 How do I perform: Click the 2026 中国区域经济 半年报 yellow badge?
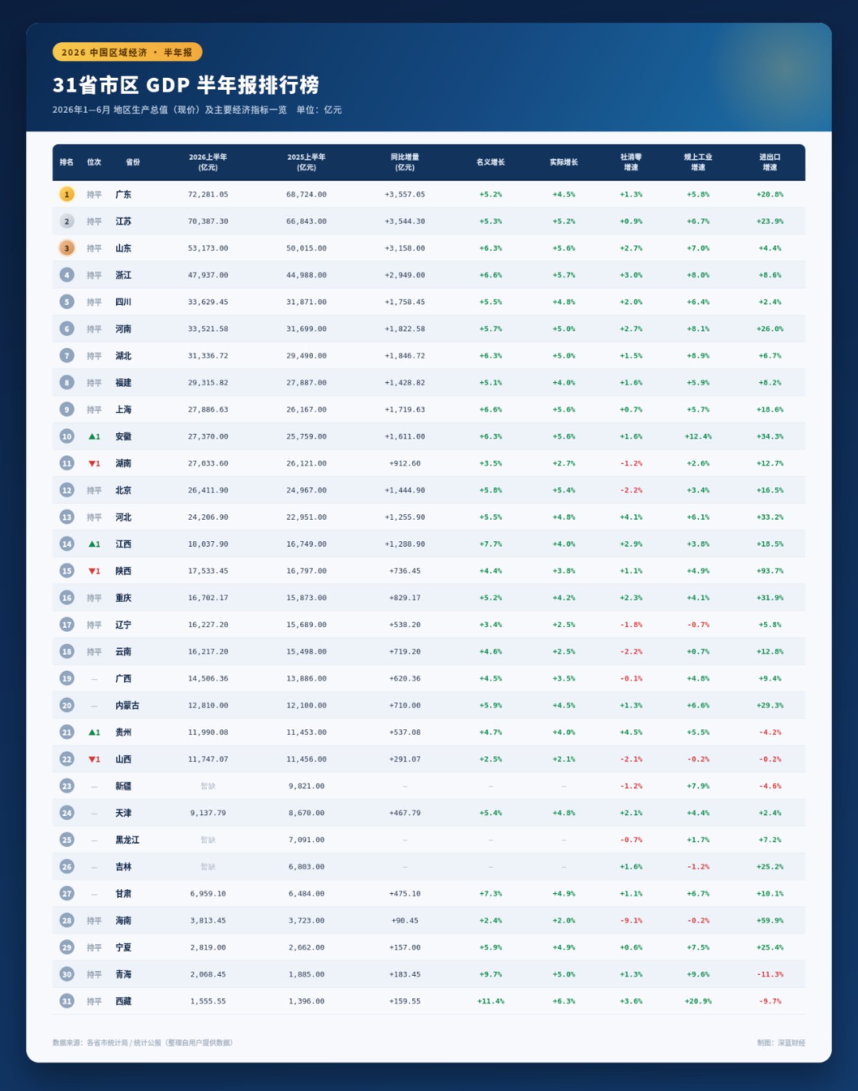(128, 52)
